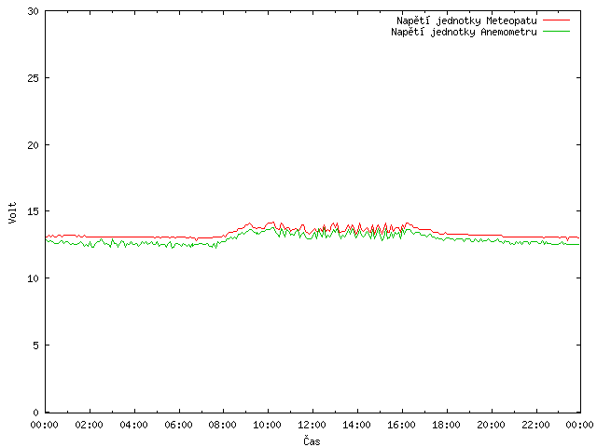This screenshot has height=447, width=597.
Task: Click the x-axis label 18:00
Action: [x=446, y=425]
